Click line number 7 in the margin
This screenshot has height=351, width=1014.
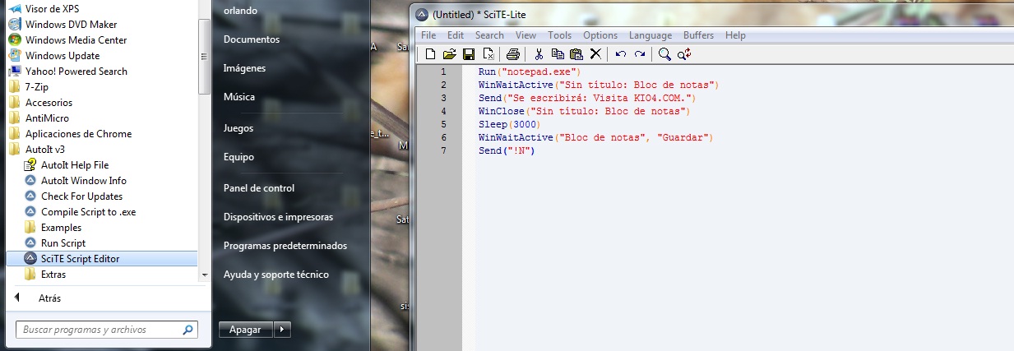tap(444, 150)
